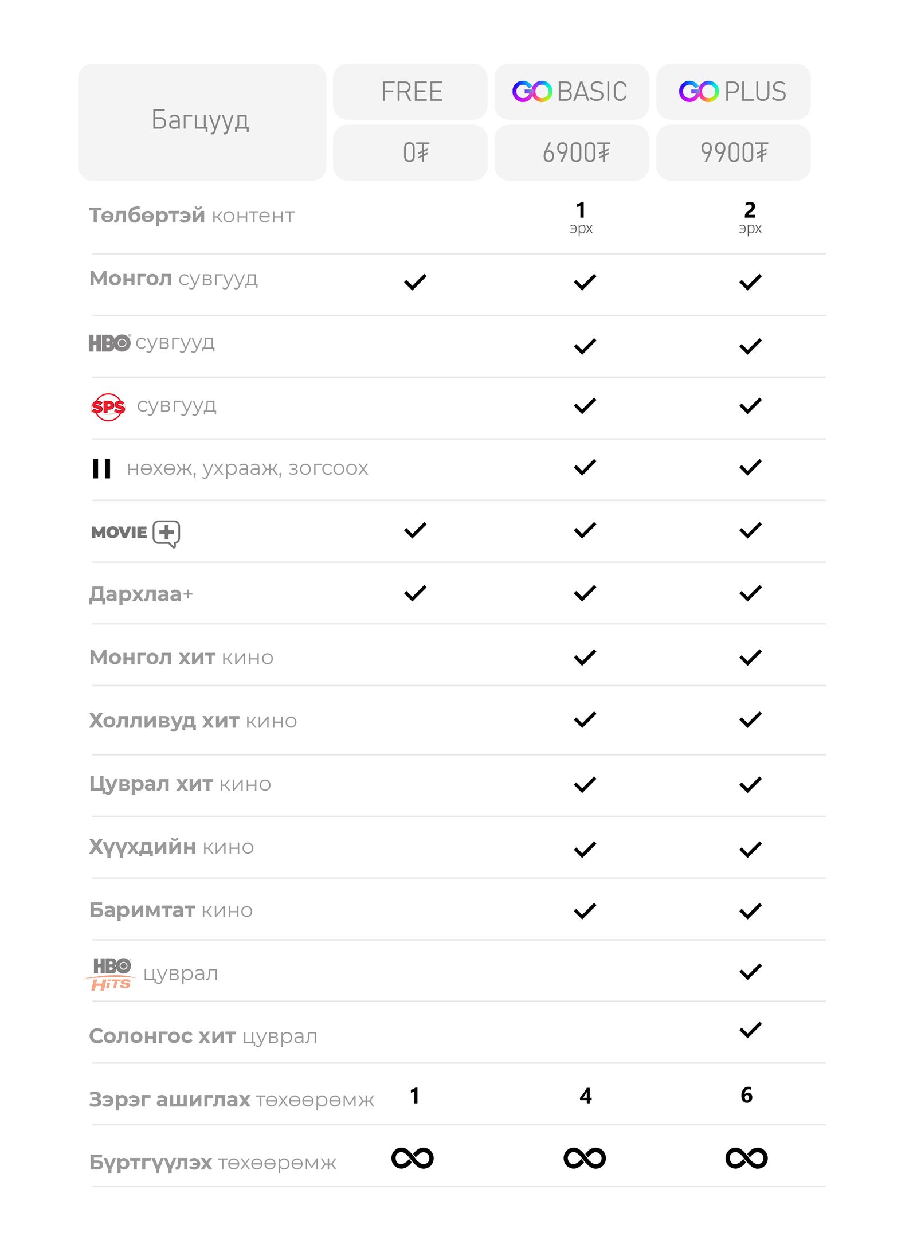Click FREE checkmark for Монгол сувгууд
This screenshot has height=1244, width=917.
coord(415,282)
